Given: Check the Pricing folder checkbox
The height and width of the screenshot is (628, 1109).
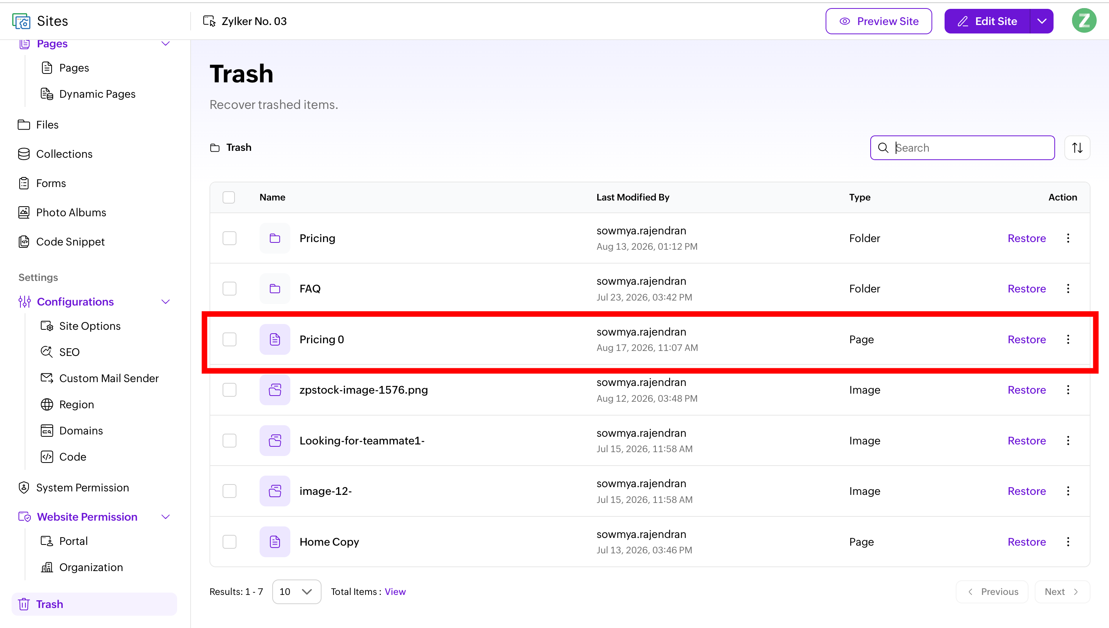Looking at the screenshot, I should (230, 238).
